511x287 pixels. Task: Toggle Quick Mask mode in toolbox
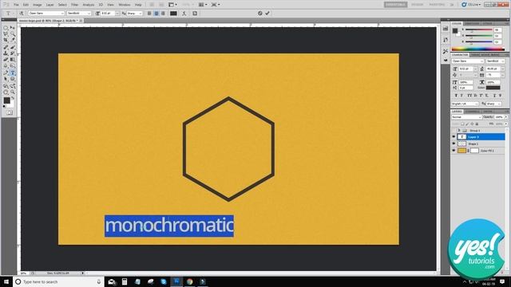click(x=10, y=112)
